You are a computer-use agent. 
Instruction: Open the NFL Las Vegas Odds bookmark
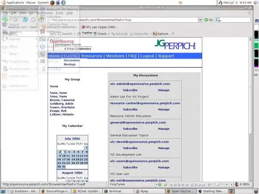100,27
